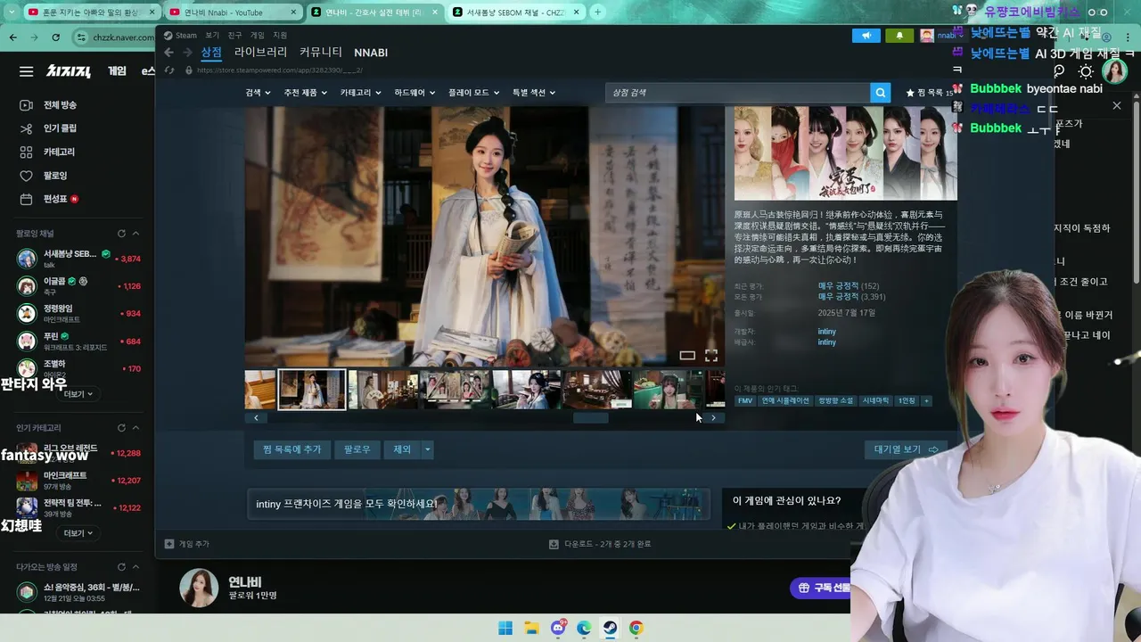Open the 보기 menu in Steam

tap(212, 36)
